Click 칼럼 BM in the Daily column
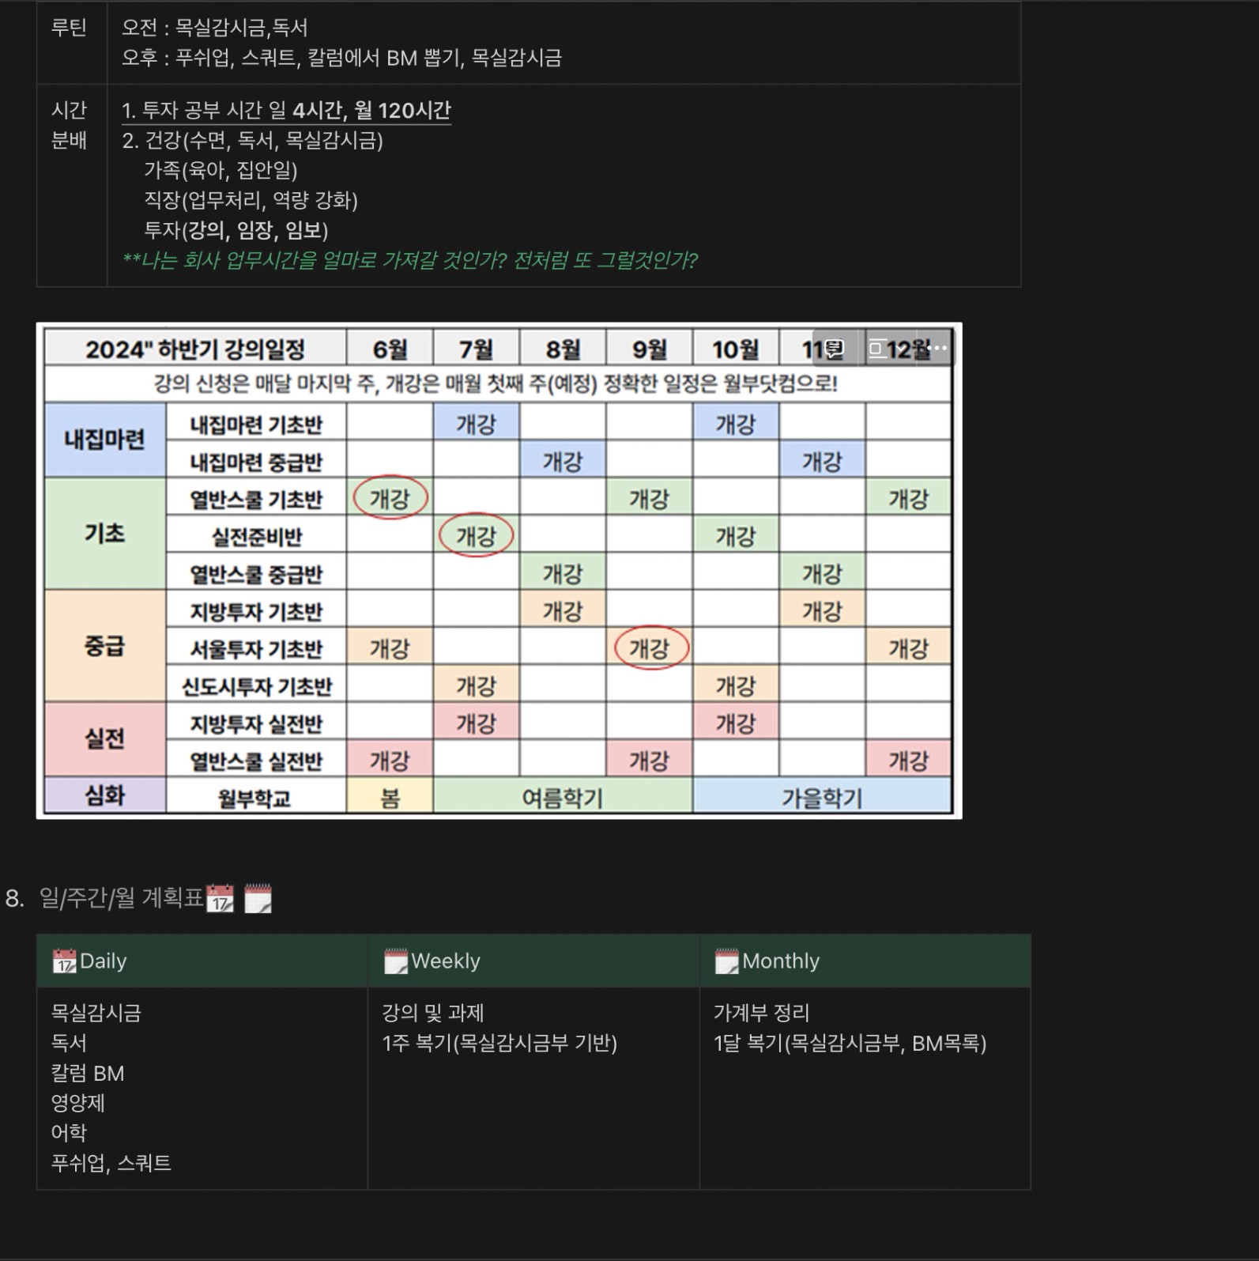 [x=87, y=1074]
